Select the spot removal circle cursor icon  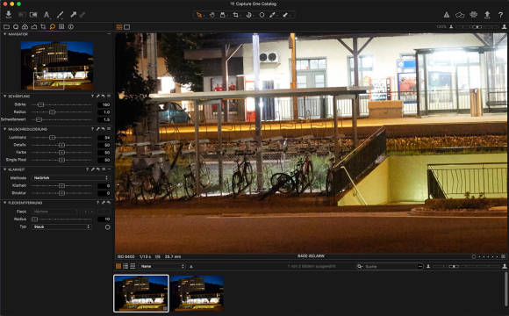point(262,15)
